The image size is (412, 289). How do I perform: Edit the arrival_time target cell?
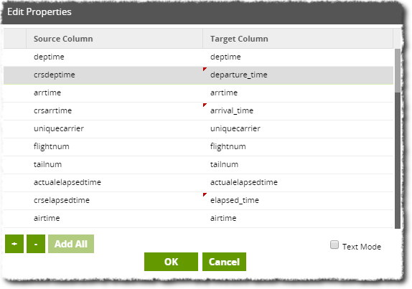click(298, 110)
